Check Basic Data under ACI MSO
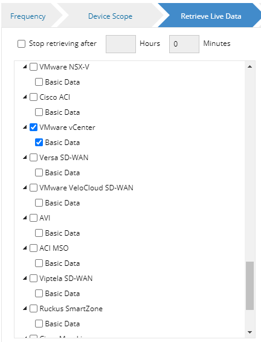 pyautogui.click(x=39, y=263)
